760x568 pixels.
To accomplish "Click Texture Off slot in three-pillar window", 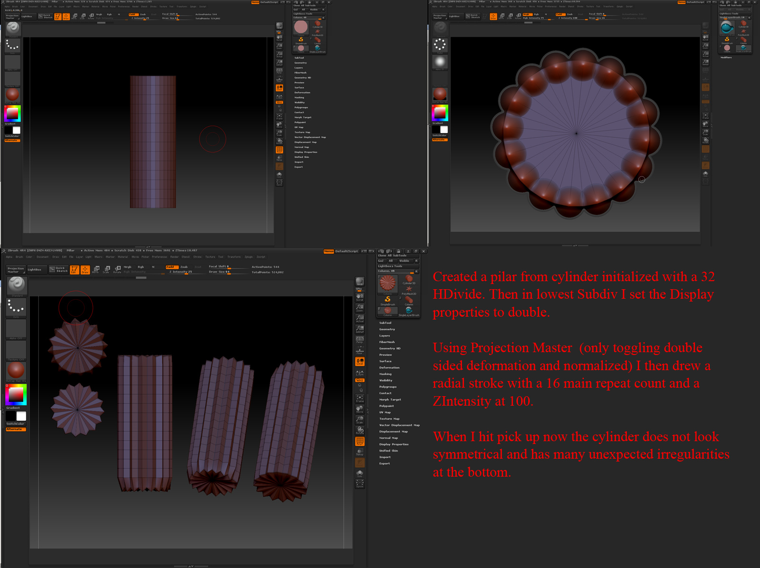I will pyautogui.click(x=17, y=350).
